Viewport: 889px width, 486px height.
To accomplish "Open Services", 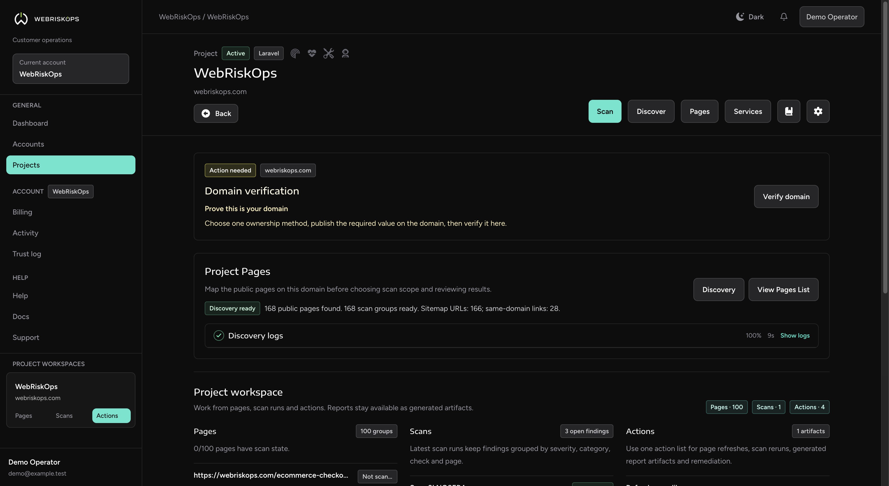I will pos(748,111).
